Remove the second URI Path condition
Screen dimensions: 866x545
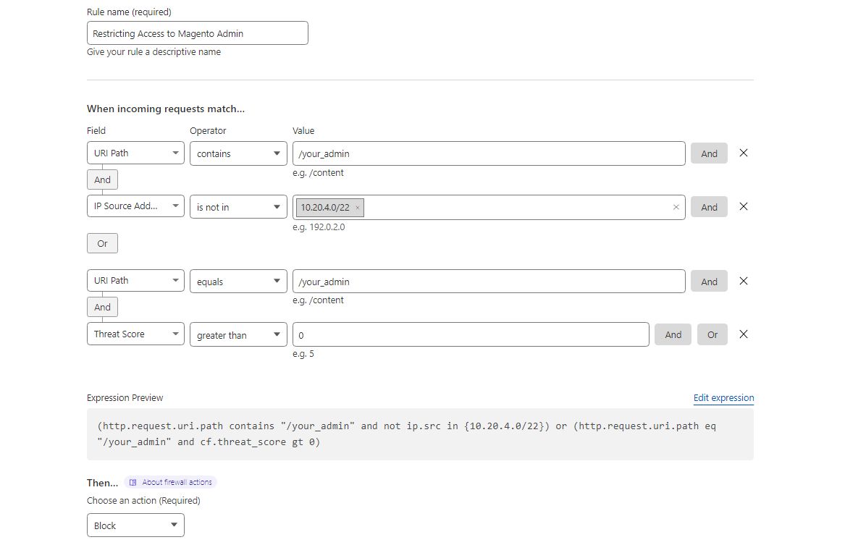(743, 281)
